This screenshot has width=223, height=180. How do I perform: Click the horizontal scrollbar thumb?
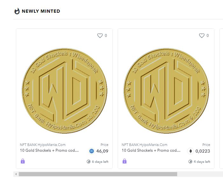[x=98, y=174]
